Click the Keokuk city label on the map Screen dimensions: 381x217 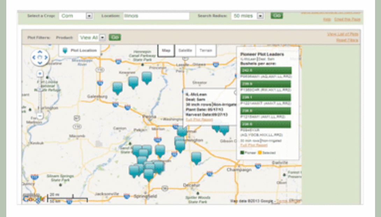tap(36, 143)
